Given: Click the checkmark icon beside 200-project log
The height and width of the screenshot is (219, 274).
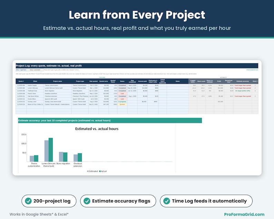Looking at the screenshot, I should pyautogui.click(x=28, y=201).
